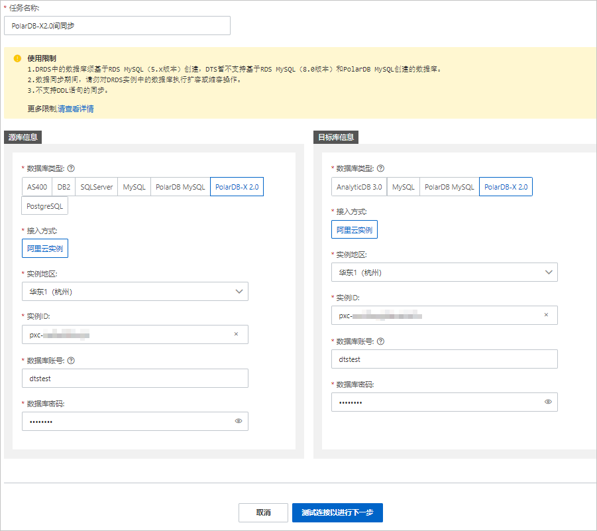
Task: Show source database password via eye icon
Action: point(239,421)
